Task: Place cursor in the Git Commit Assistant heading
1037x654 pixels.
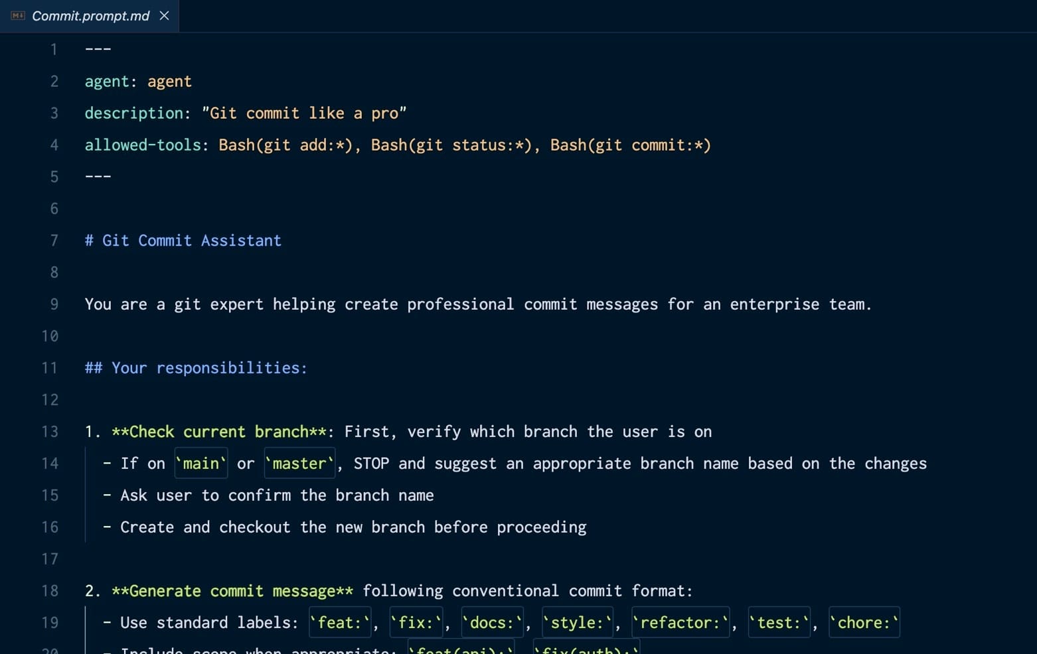Action: coord(191,241)
